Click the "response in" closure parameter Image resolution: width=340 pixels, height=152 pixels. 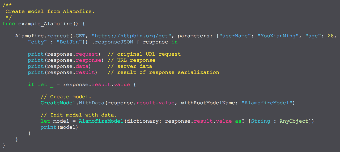160,42
